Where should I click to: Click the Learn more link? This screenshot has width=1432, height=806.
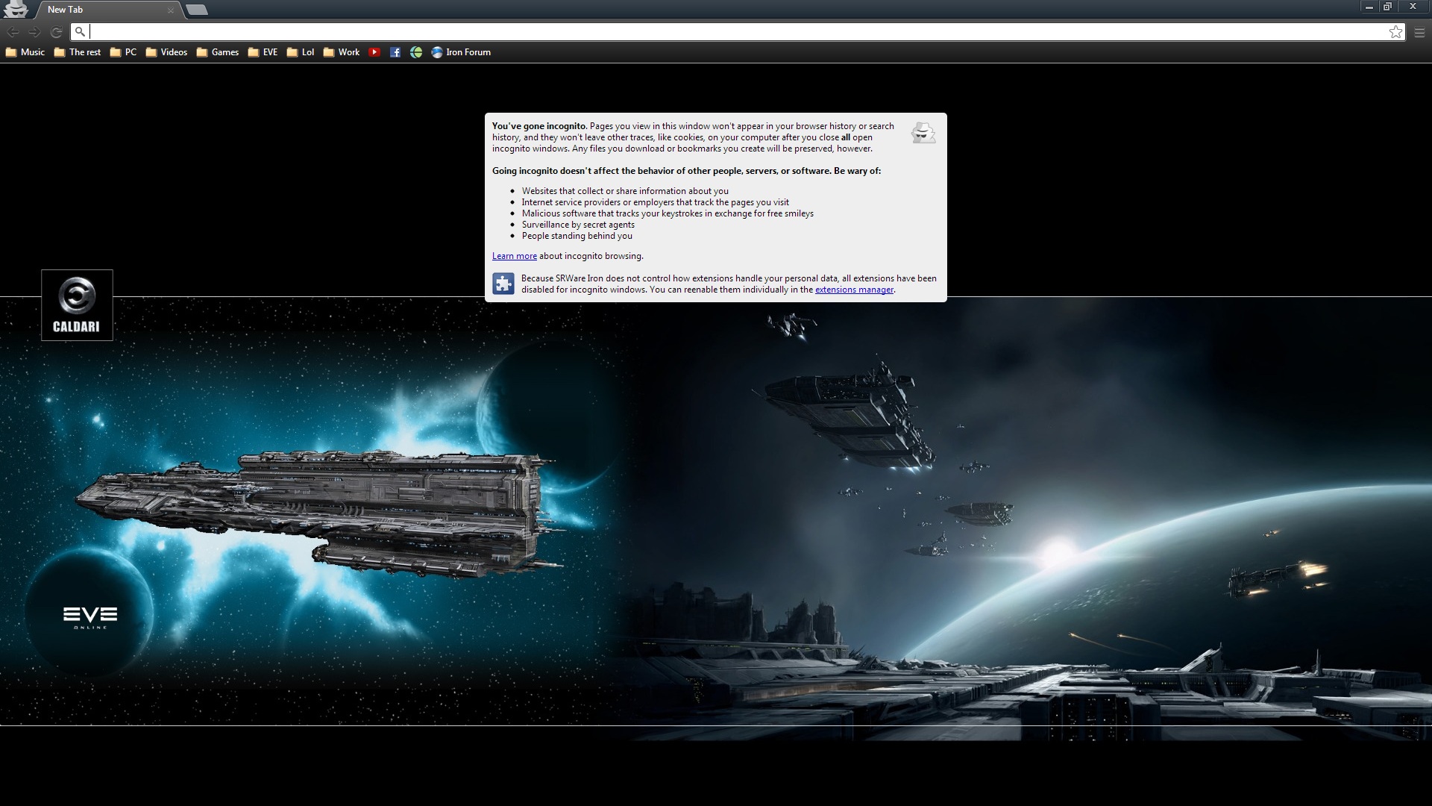(x=514, y=256)
